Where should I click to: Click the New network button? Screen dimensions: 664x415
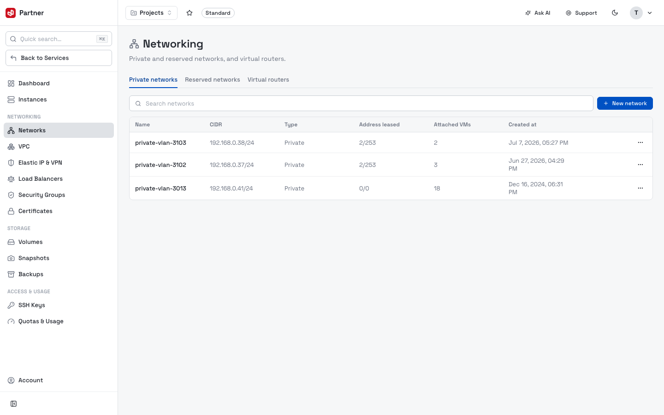click(x=625, y=103)
